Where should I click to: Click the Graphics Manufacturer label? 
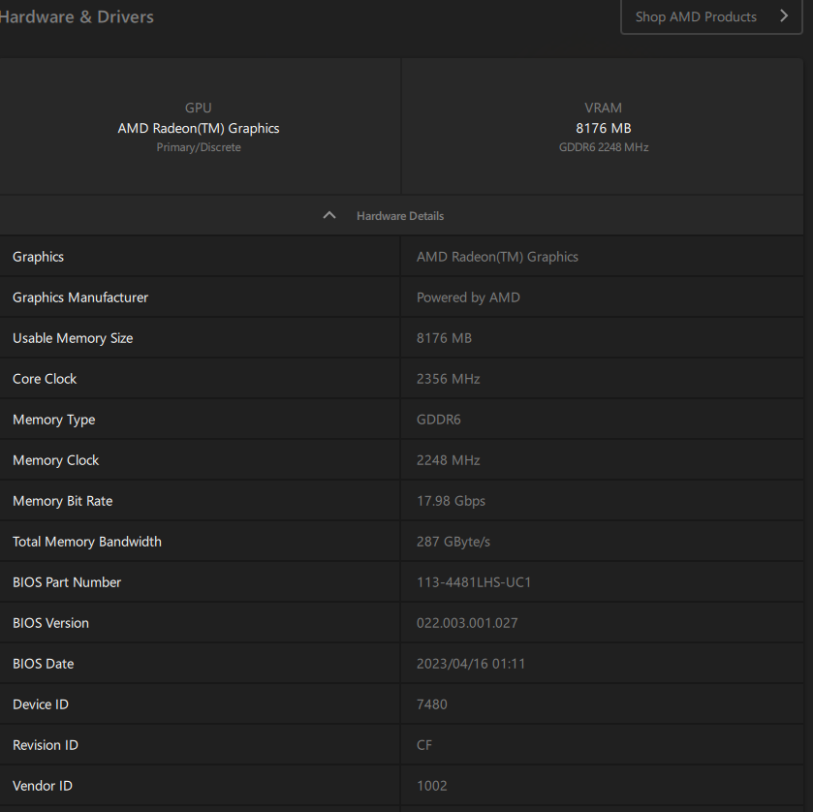[x=80, y=297]
